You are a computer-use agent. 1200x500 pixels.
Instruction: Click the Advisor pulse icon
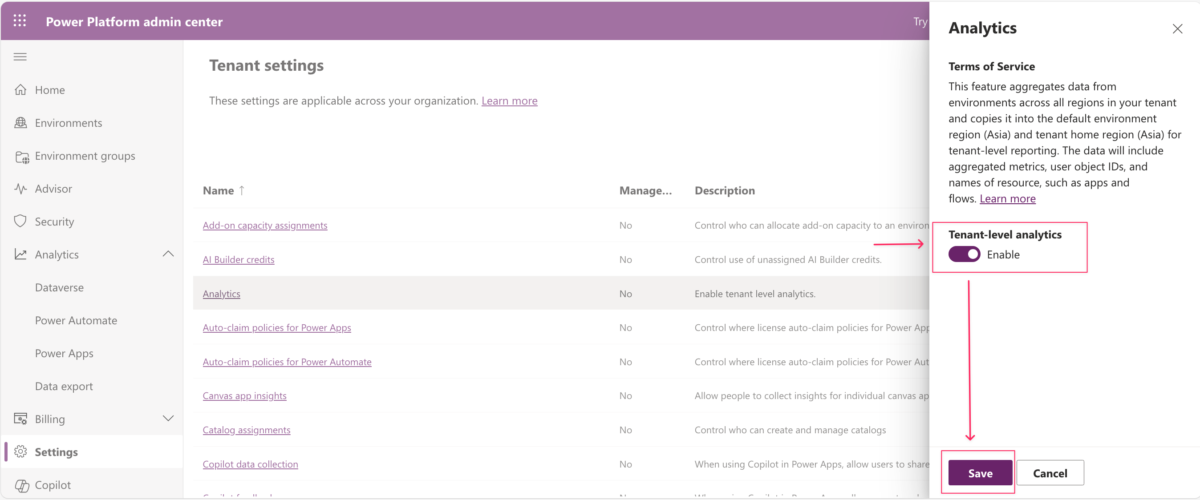20,189
